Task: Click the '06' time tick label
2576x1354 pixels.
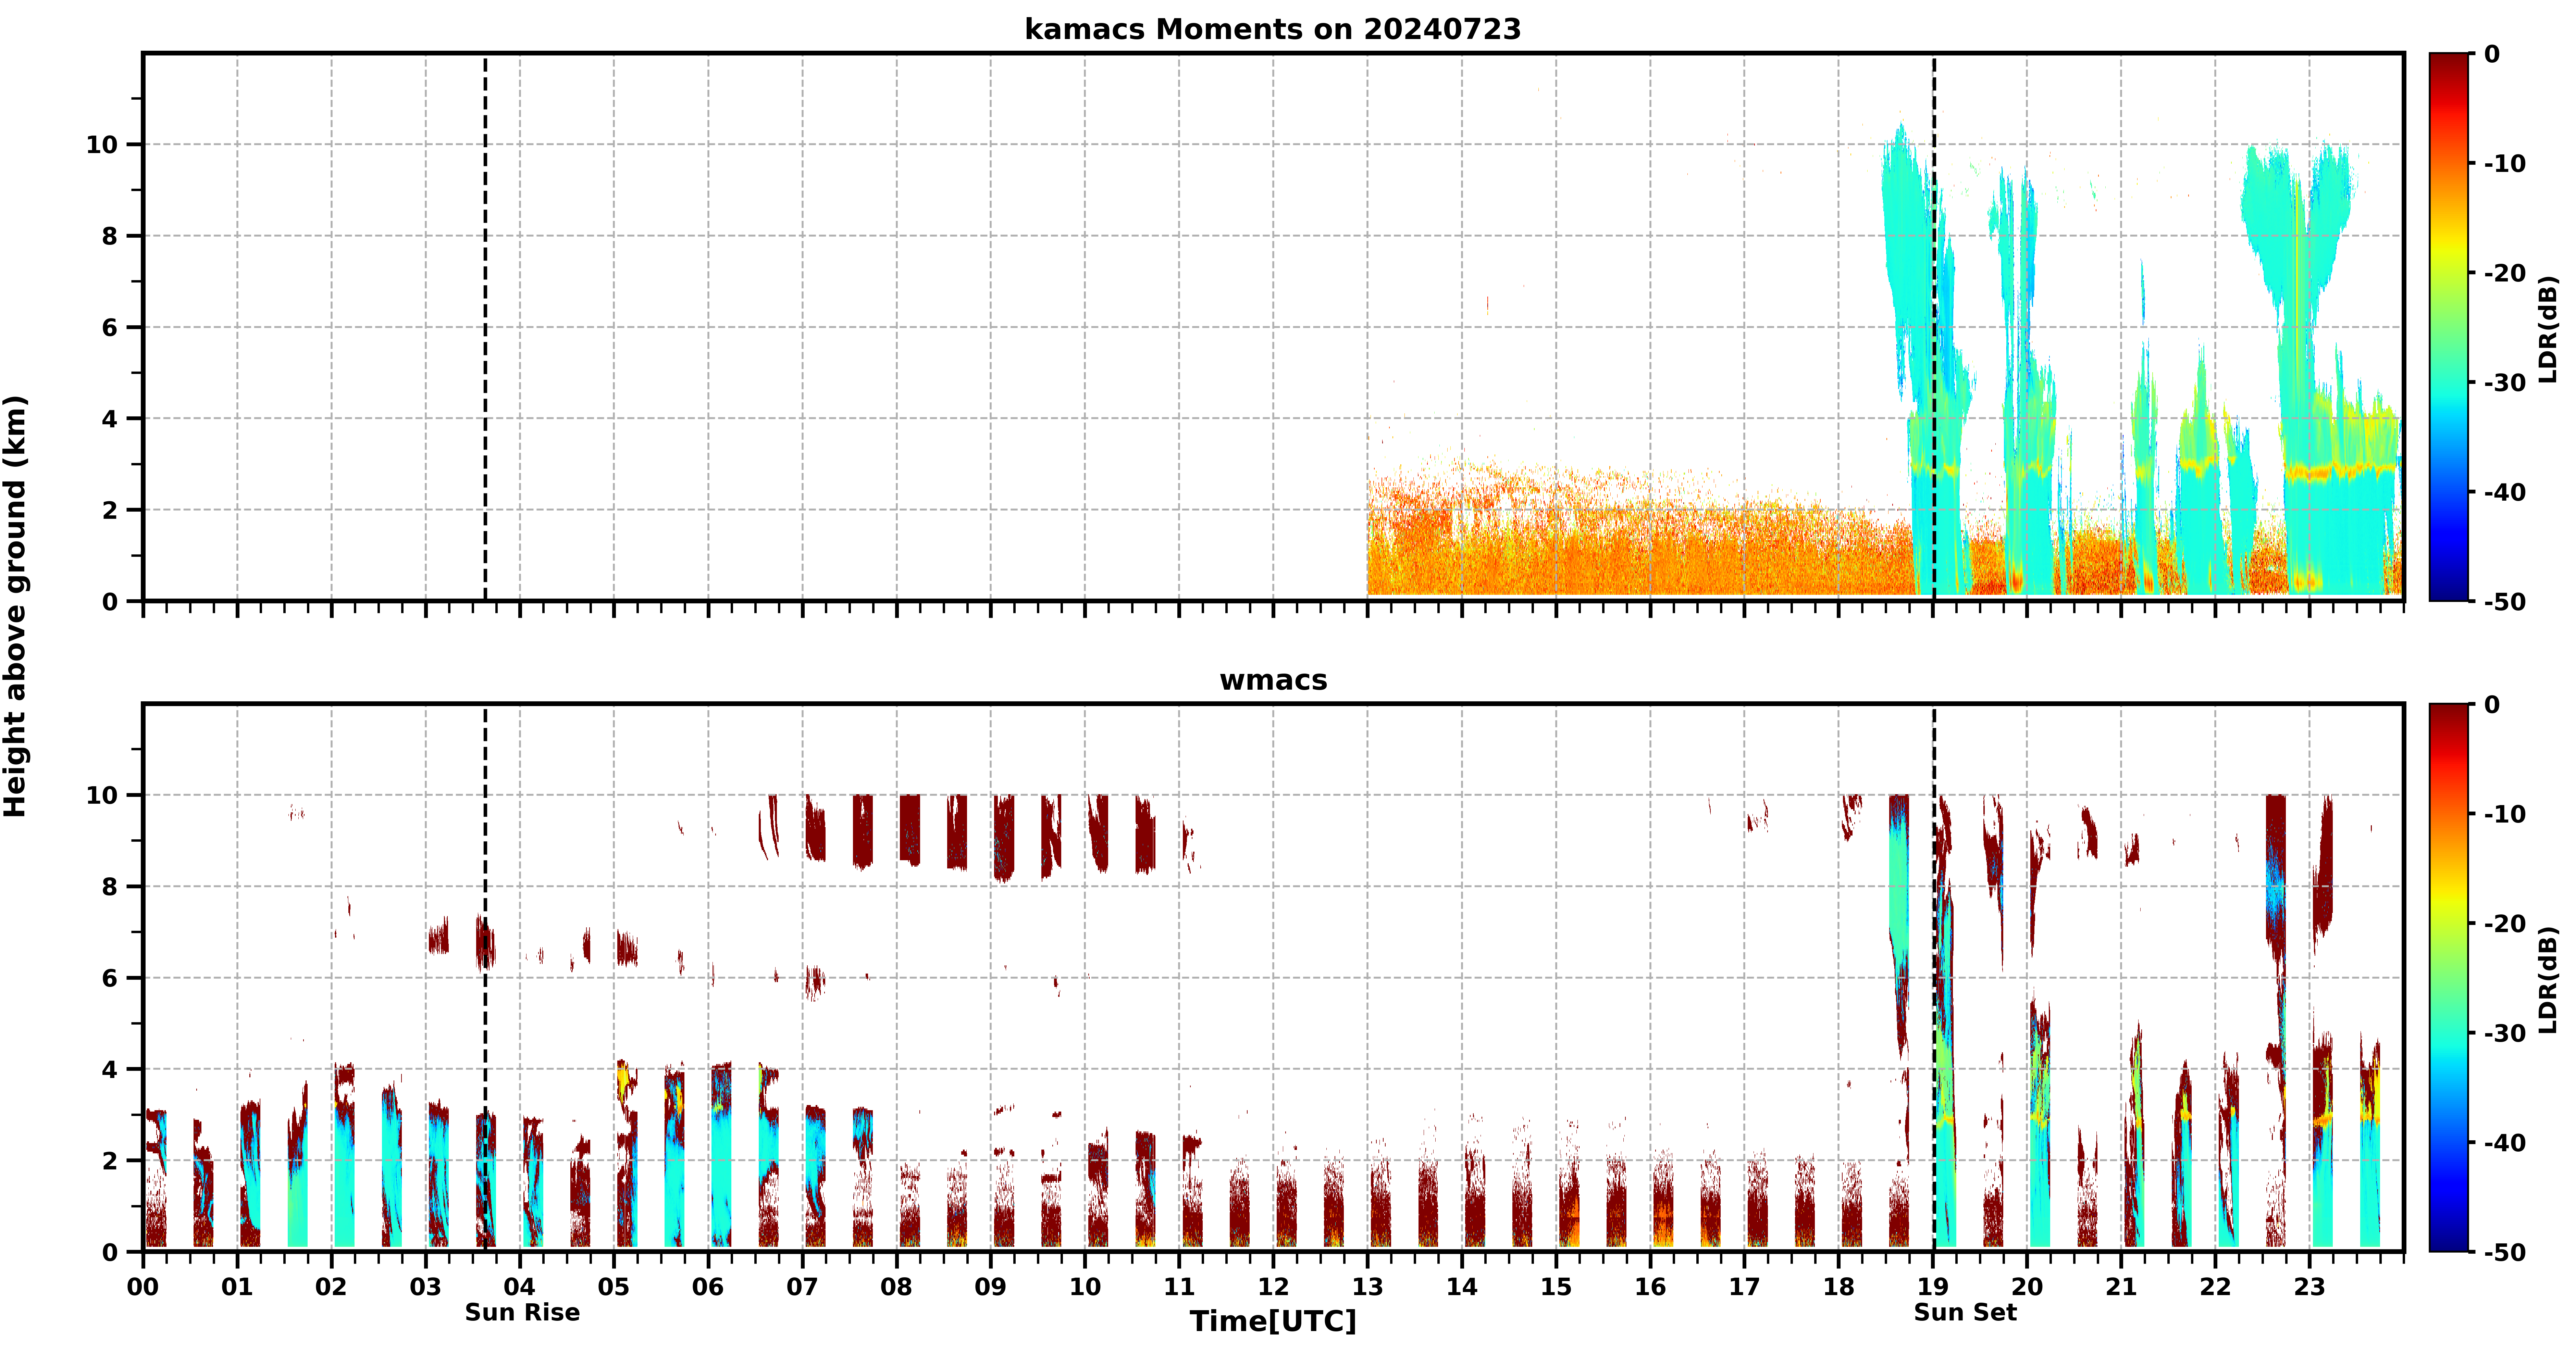Action: [x=708, y=1287]
